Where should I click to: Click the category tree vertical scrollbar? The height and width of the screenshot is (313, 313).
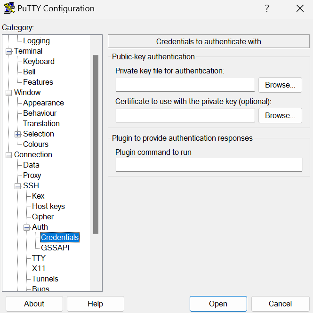coord(96,144)
